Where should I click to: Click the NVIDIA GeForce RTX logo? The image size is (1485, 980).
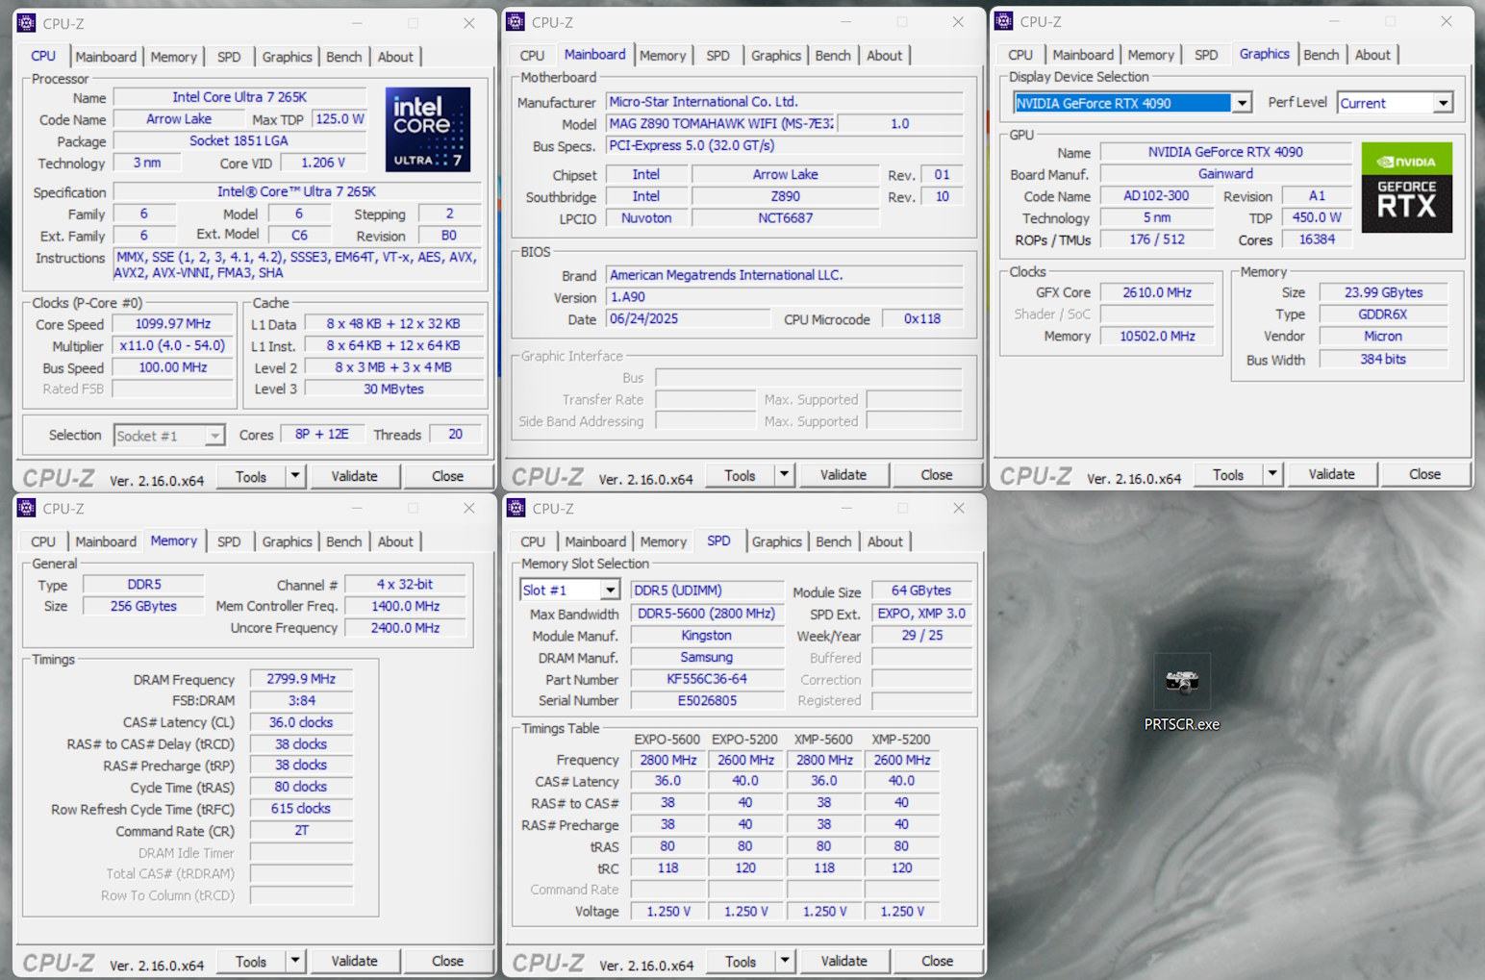click(1406, 187)
